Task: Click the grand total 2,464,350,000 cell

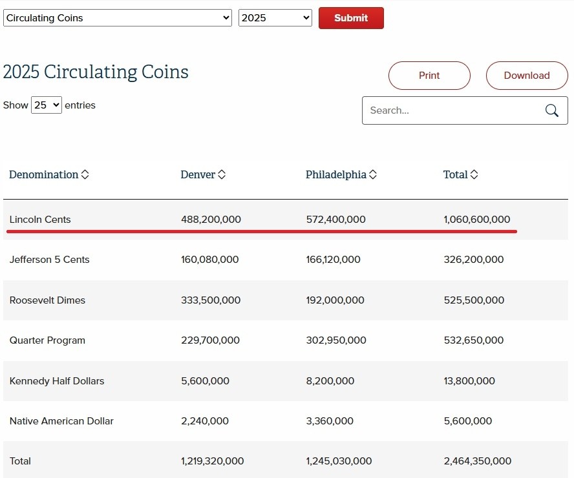Action: click(477, 461)
